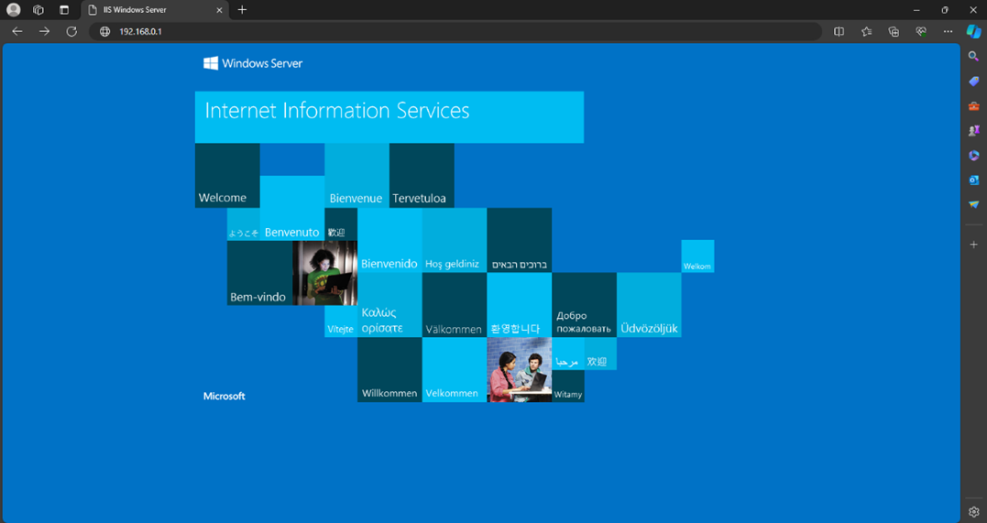Restore down the browser window
The width and height of the screenshot is (987, 523).
[945, 9]
